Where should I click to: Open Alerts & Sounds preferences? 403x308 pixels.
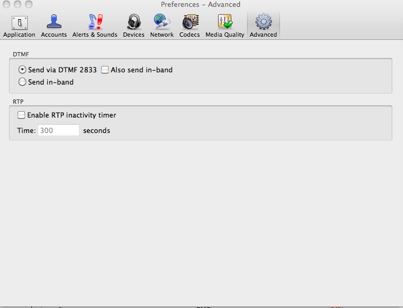tap(95, 26)
